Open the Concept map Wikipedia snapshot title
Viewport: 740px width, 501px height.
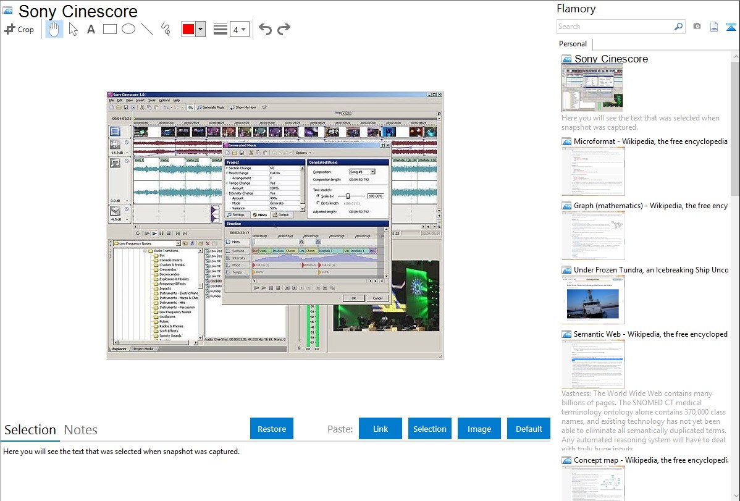pyautogui.click(x=650, y=460)
